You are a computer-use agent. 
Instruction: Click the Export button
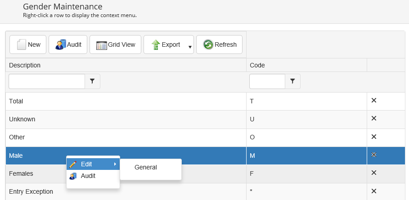[165, 44]
